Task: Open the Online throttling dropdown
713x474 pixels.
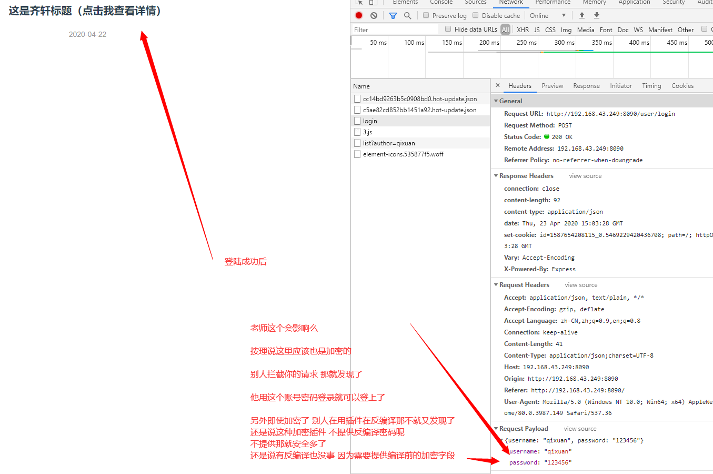Action: click(547, 16)
